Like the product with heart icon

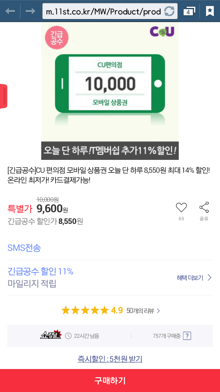click(x=181, y=208)
